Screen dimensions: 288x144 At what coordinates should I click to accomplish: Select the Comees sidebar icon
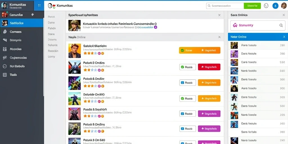pyautogui.click(x=5, y=31)
